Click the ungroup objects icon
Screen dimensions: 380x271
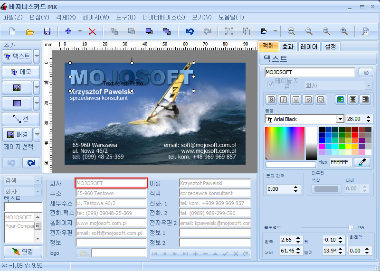(247, 31)
